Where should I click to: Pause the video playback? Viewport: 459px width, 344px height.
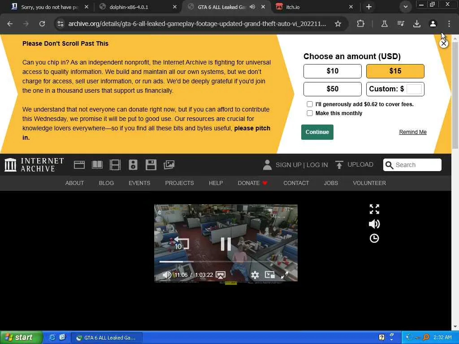tap(226, 244)
